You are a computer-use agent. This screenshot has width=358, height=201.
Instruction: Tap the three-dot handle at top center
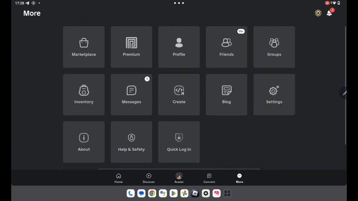pos(179,3)
